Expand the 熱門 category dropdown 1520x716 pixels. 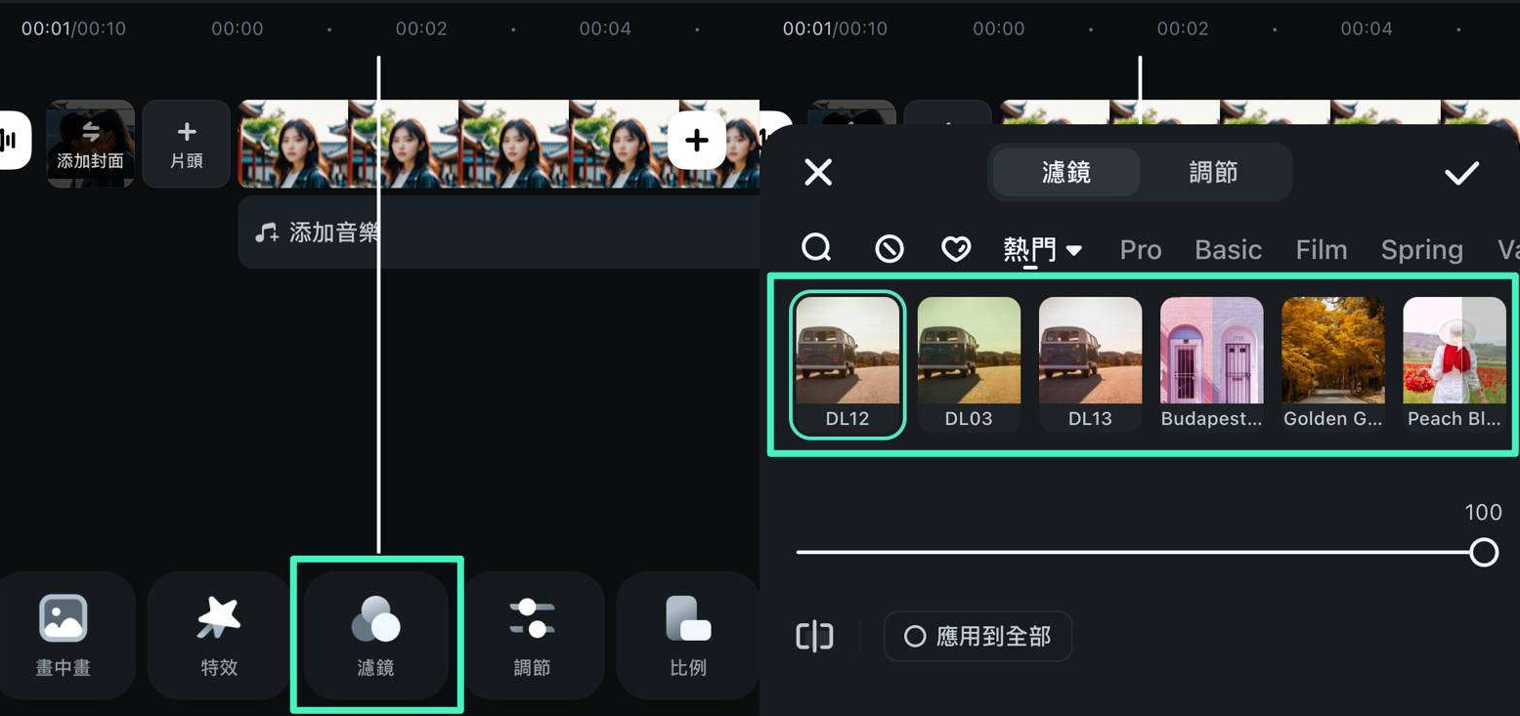1042,250
